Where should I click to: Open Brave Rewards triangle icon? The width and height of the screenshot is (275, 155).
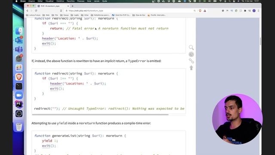click(x=205, y=11)
